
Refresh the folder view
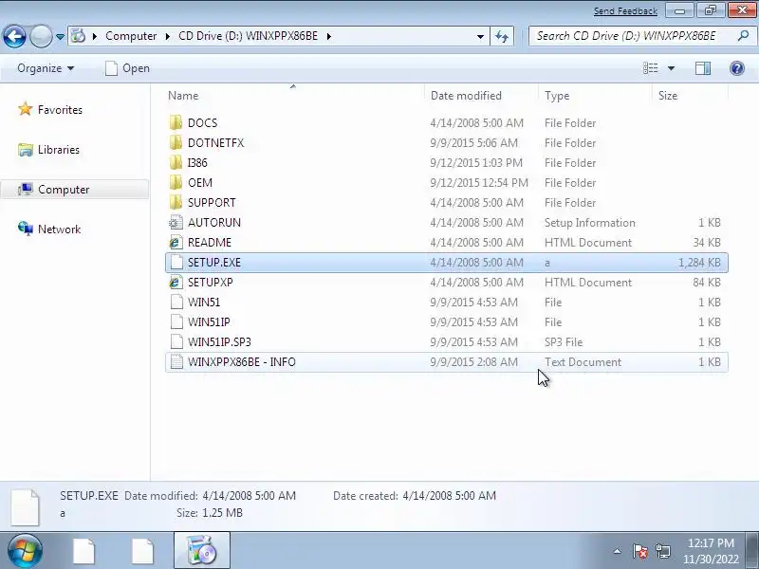point(502,36)
